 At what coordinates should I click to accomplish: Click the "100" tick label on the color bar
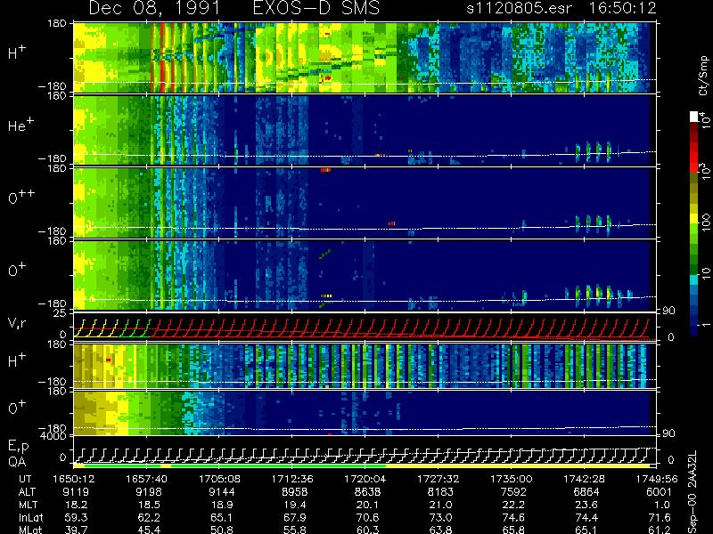706,222
